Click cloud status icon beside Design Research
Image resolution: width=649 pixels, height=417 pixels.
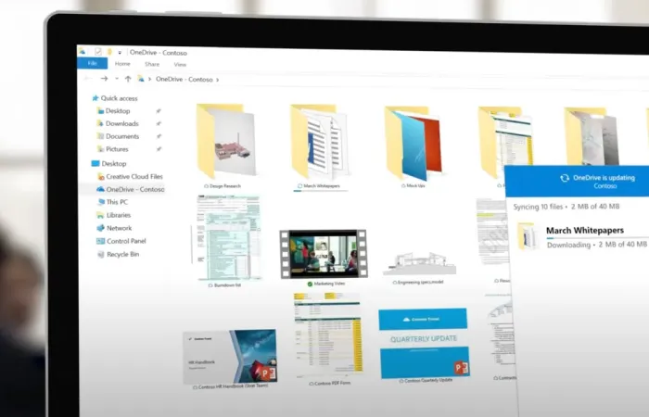206,186
